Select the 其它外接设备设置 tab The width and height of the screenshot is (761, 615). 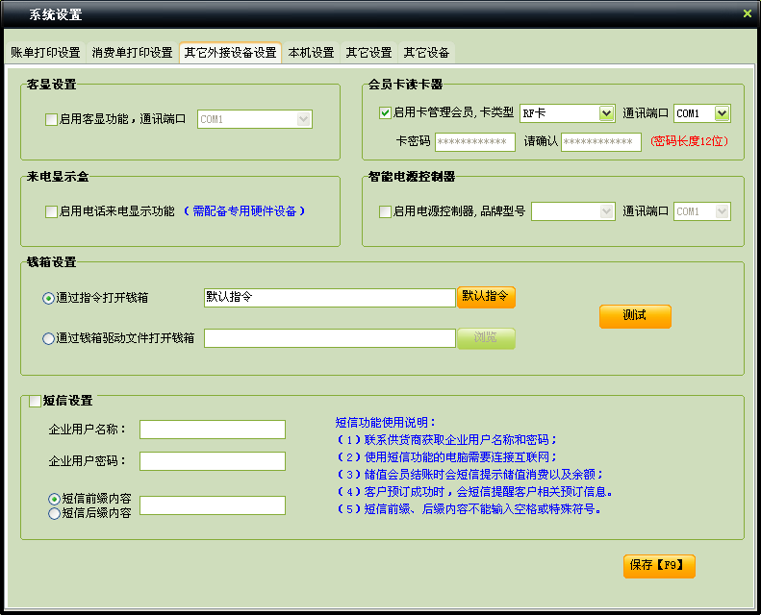pyautogui.click(x=230, y=52)
